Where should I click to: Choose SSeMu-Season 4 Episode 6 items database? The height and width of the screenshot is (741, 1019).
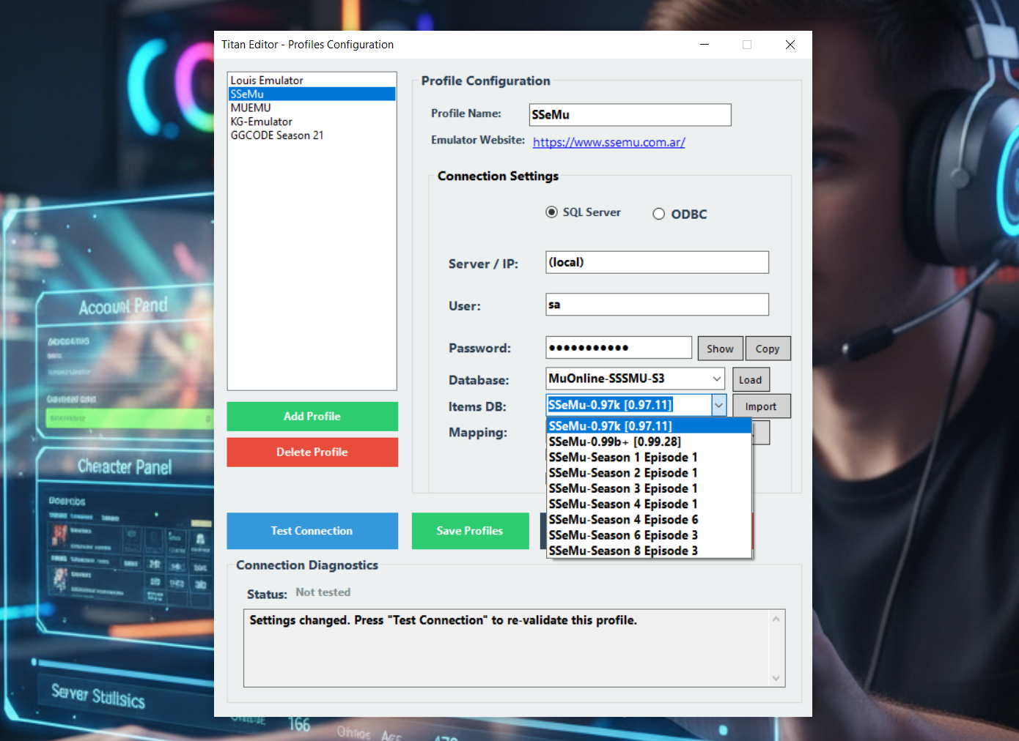click(x=622, y=519)
